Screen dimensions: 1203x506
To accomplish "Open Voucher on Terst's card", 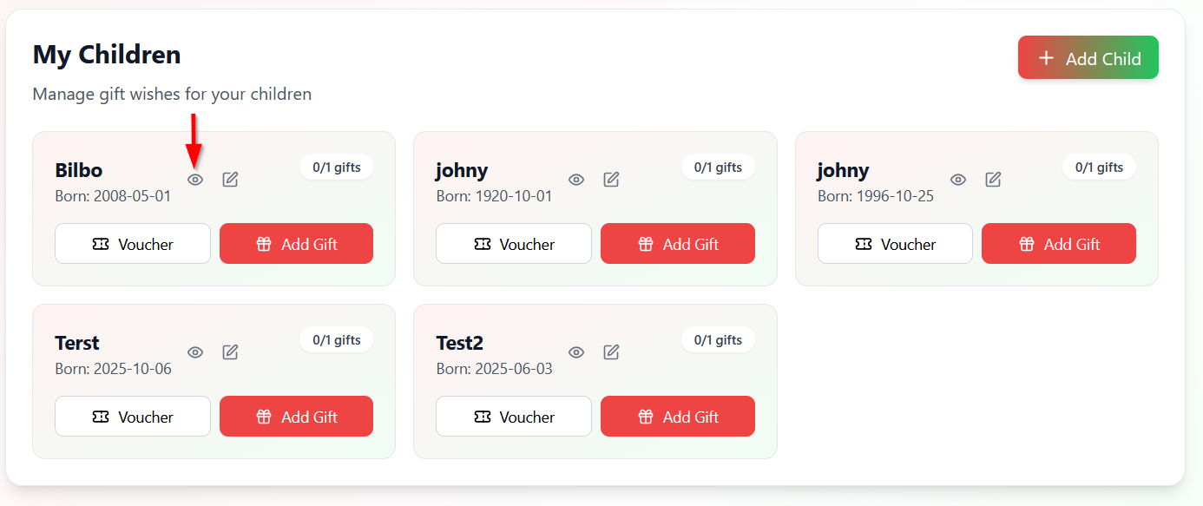I will tap(133, 417).
